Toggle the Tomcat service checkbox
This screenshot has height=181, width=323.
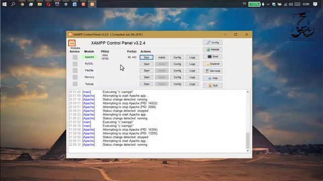tap(75, 84)
